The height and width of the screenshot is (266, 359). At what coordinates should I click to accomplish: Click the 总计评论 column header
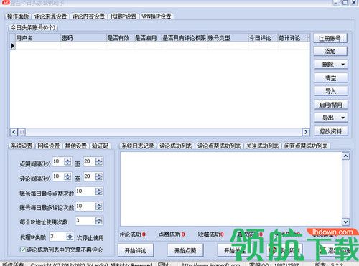[x=292, y=38]
